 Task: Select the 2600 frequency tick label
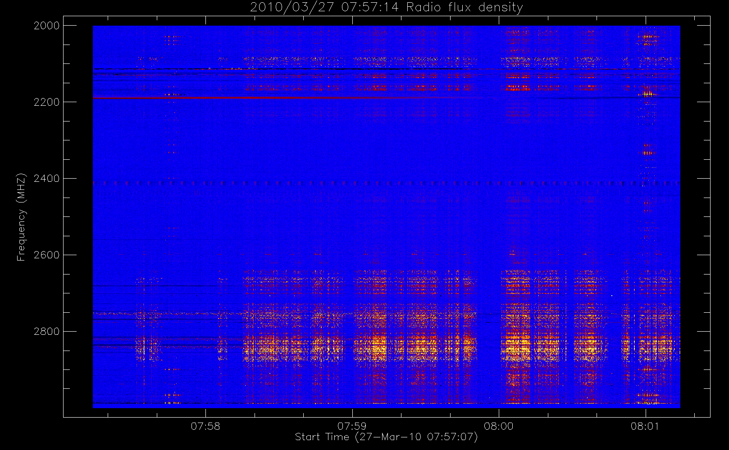[x=47, y=255]
